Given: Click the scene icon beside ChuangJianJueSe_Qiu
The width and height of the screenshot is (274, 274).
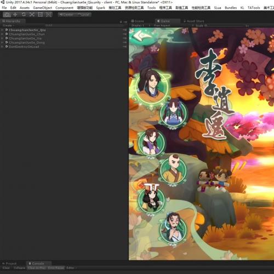Looking at the screenshot, I should [7, 30].
